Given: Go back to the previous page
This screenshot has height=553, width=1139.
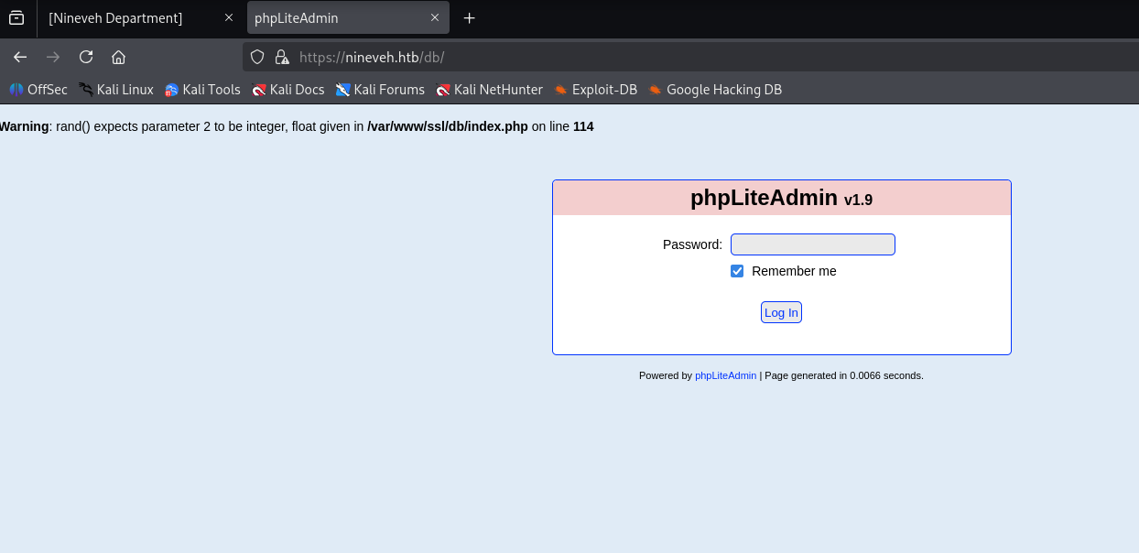Looking at the screenshot, I should 20,57.
